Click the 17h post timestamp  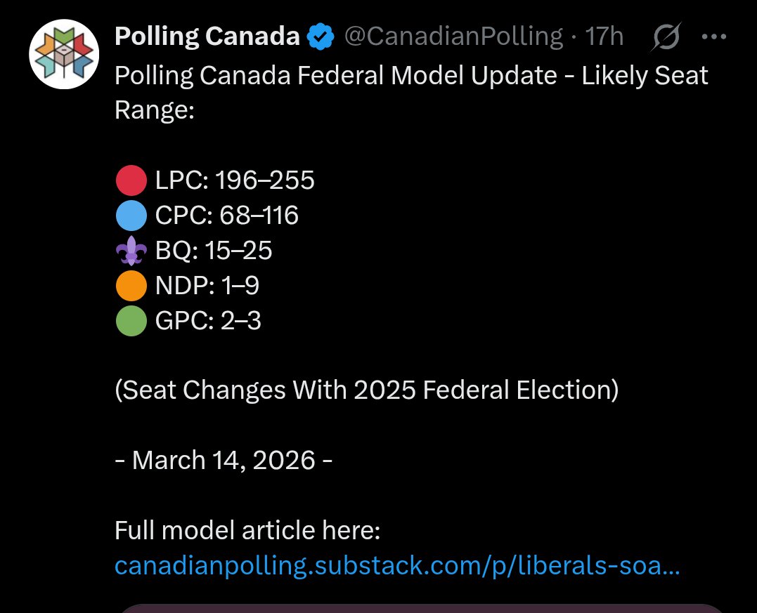604,37
